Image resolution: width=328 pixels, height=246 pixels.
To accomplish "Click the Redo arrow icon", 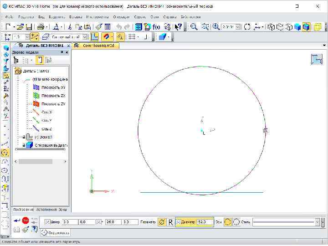I will tap(127, 27).
